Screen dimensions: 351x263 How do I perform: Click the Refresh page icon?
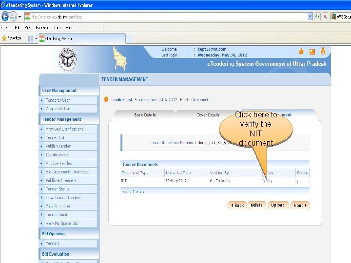317,17
